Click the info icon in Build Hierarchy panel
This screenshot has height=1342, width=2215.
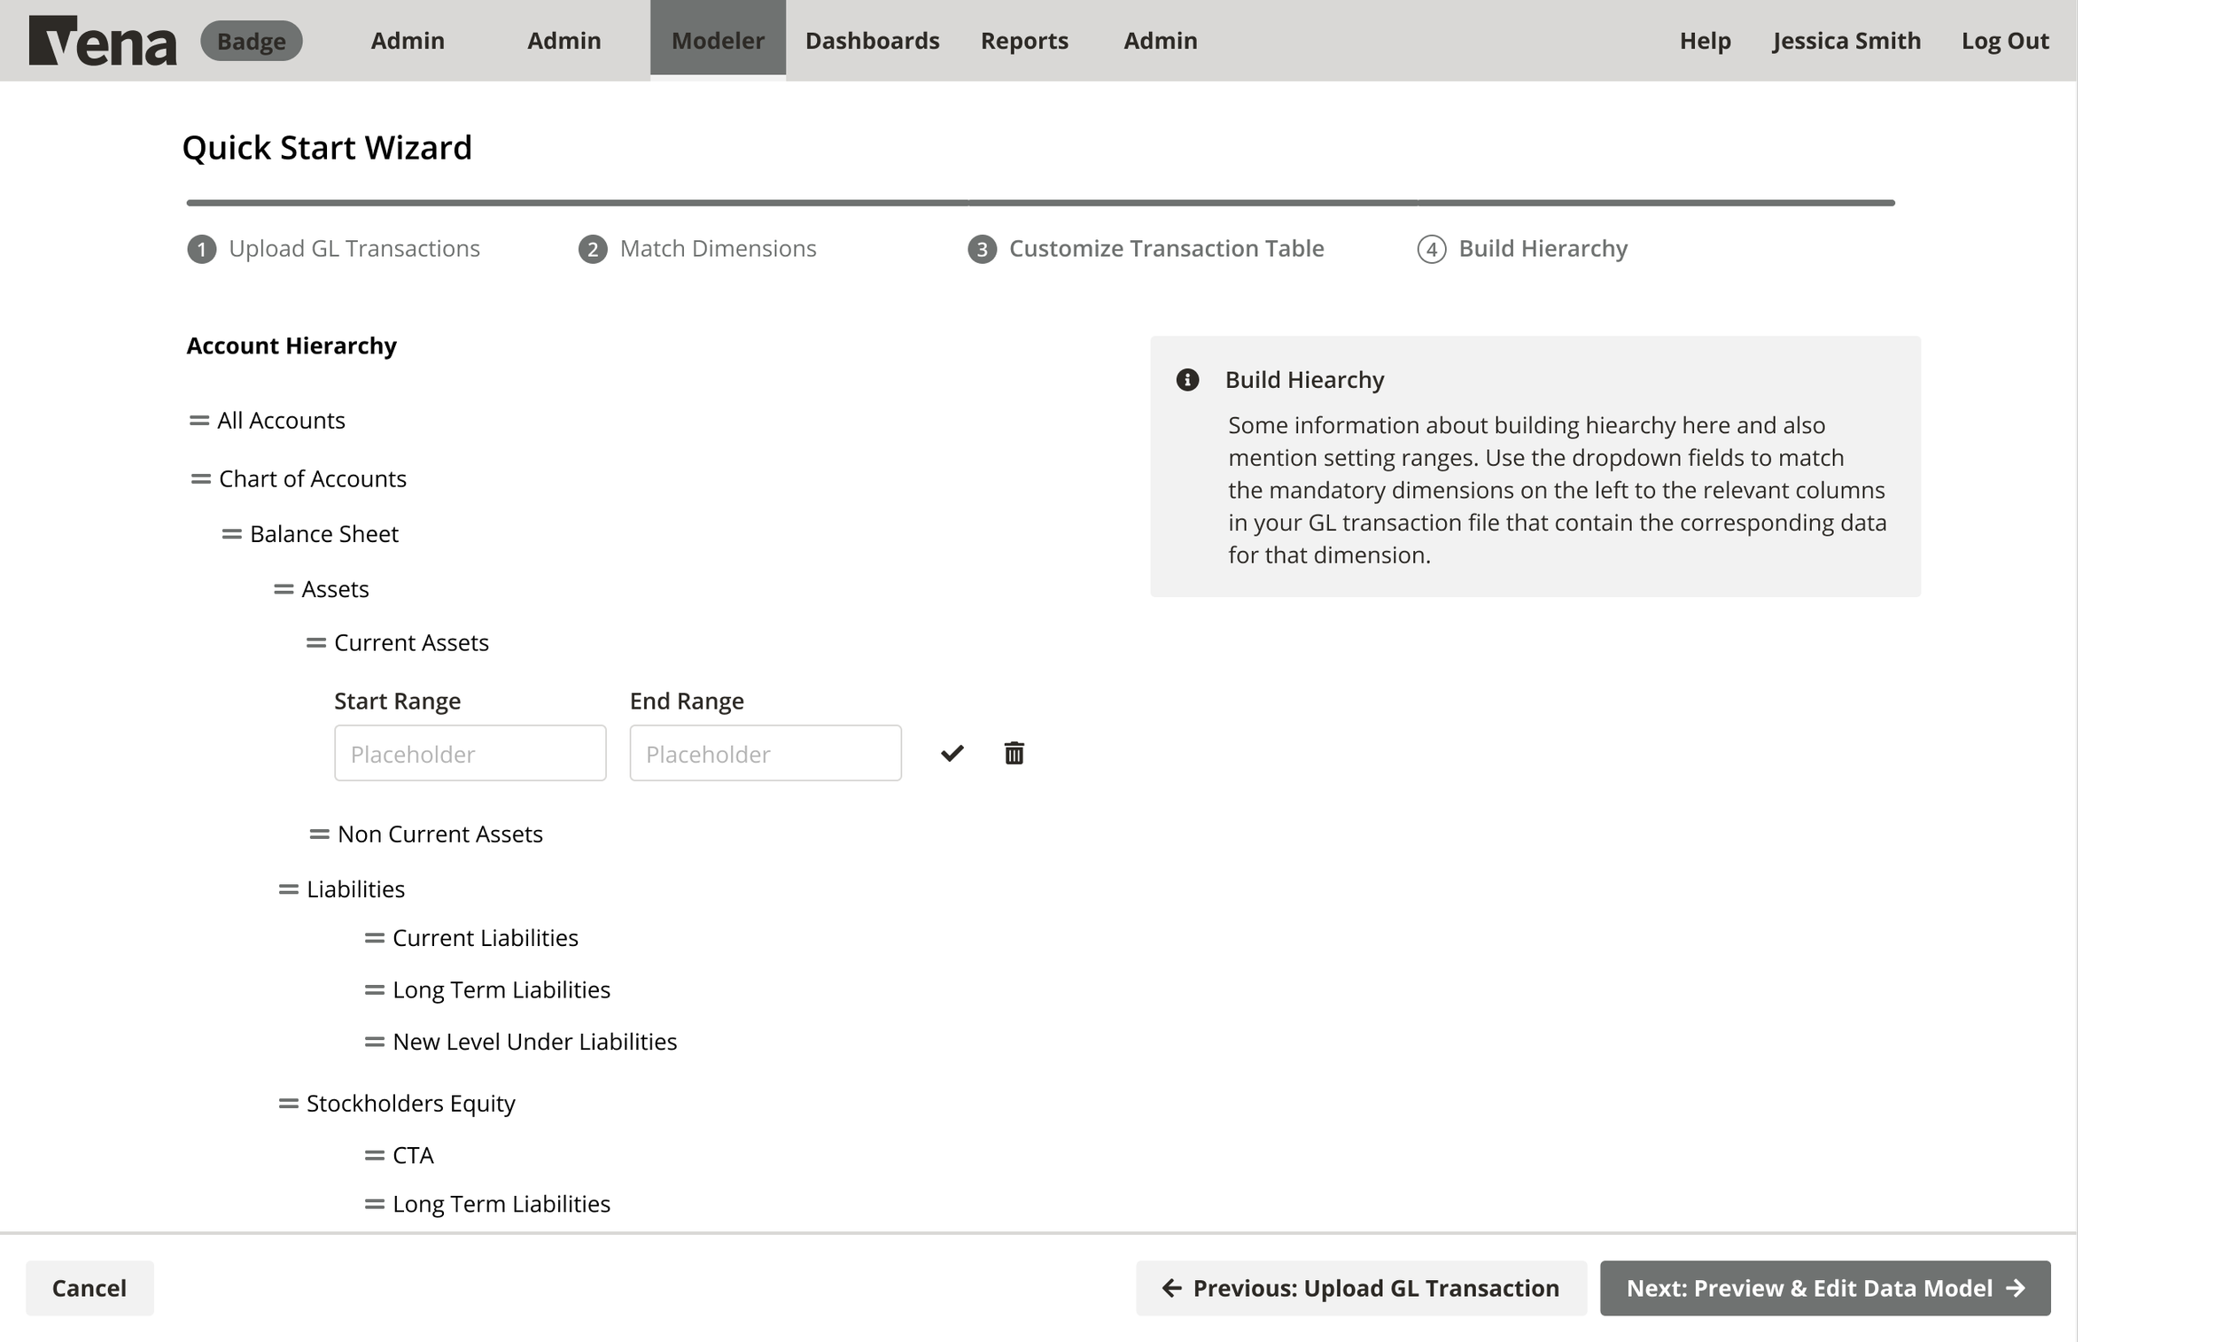(1188, 379)
